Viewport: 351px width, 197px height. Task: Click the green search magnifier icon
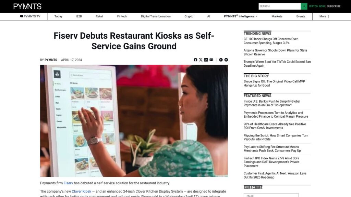(304, 6)
